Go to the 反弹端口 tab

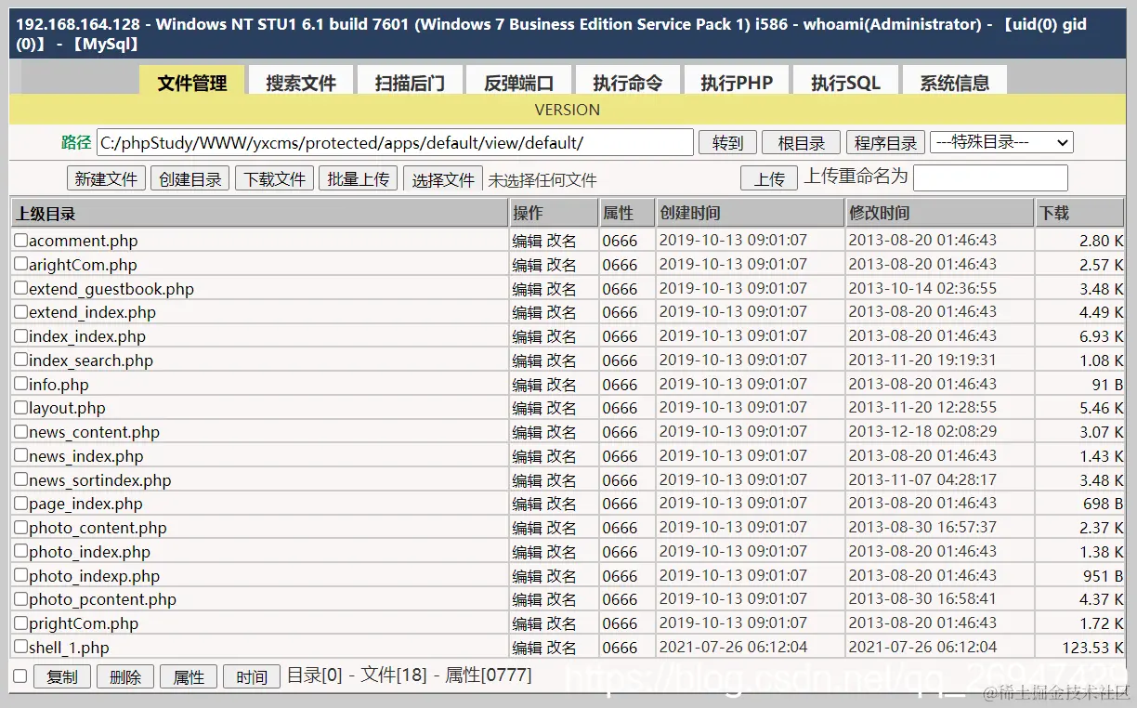point(518,82)
